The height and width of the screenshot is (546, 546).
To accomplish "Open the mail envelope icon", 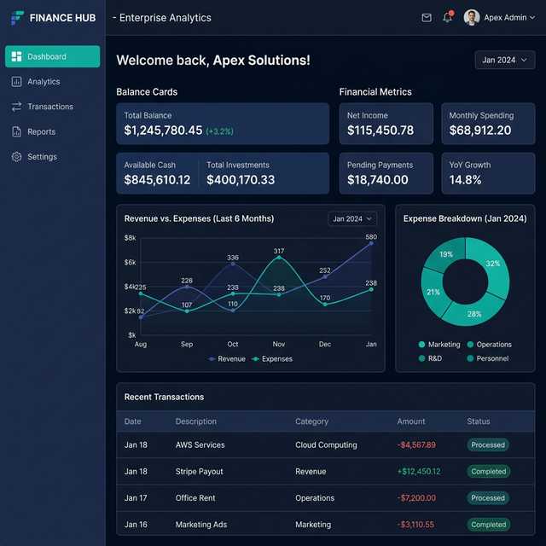I will pyautogui.click(x=427, y=17).
